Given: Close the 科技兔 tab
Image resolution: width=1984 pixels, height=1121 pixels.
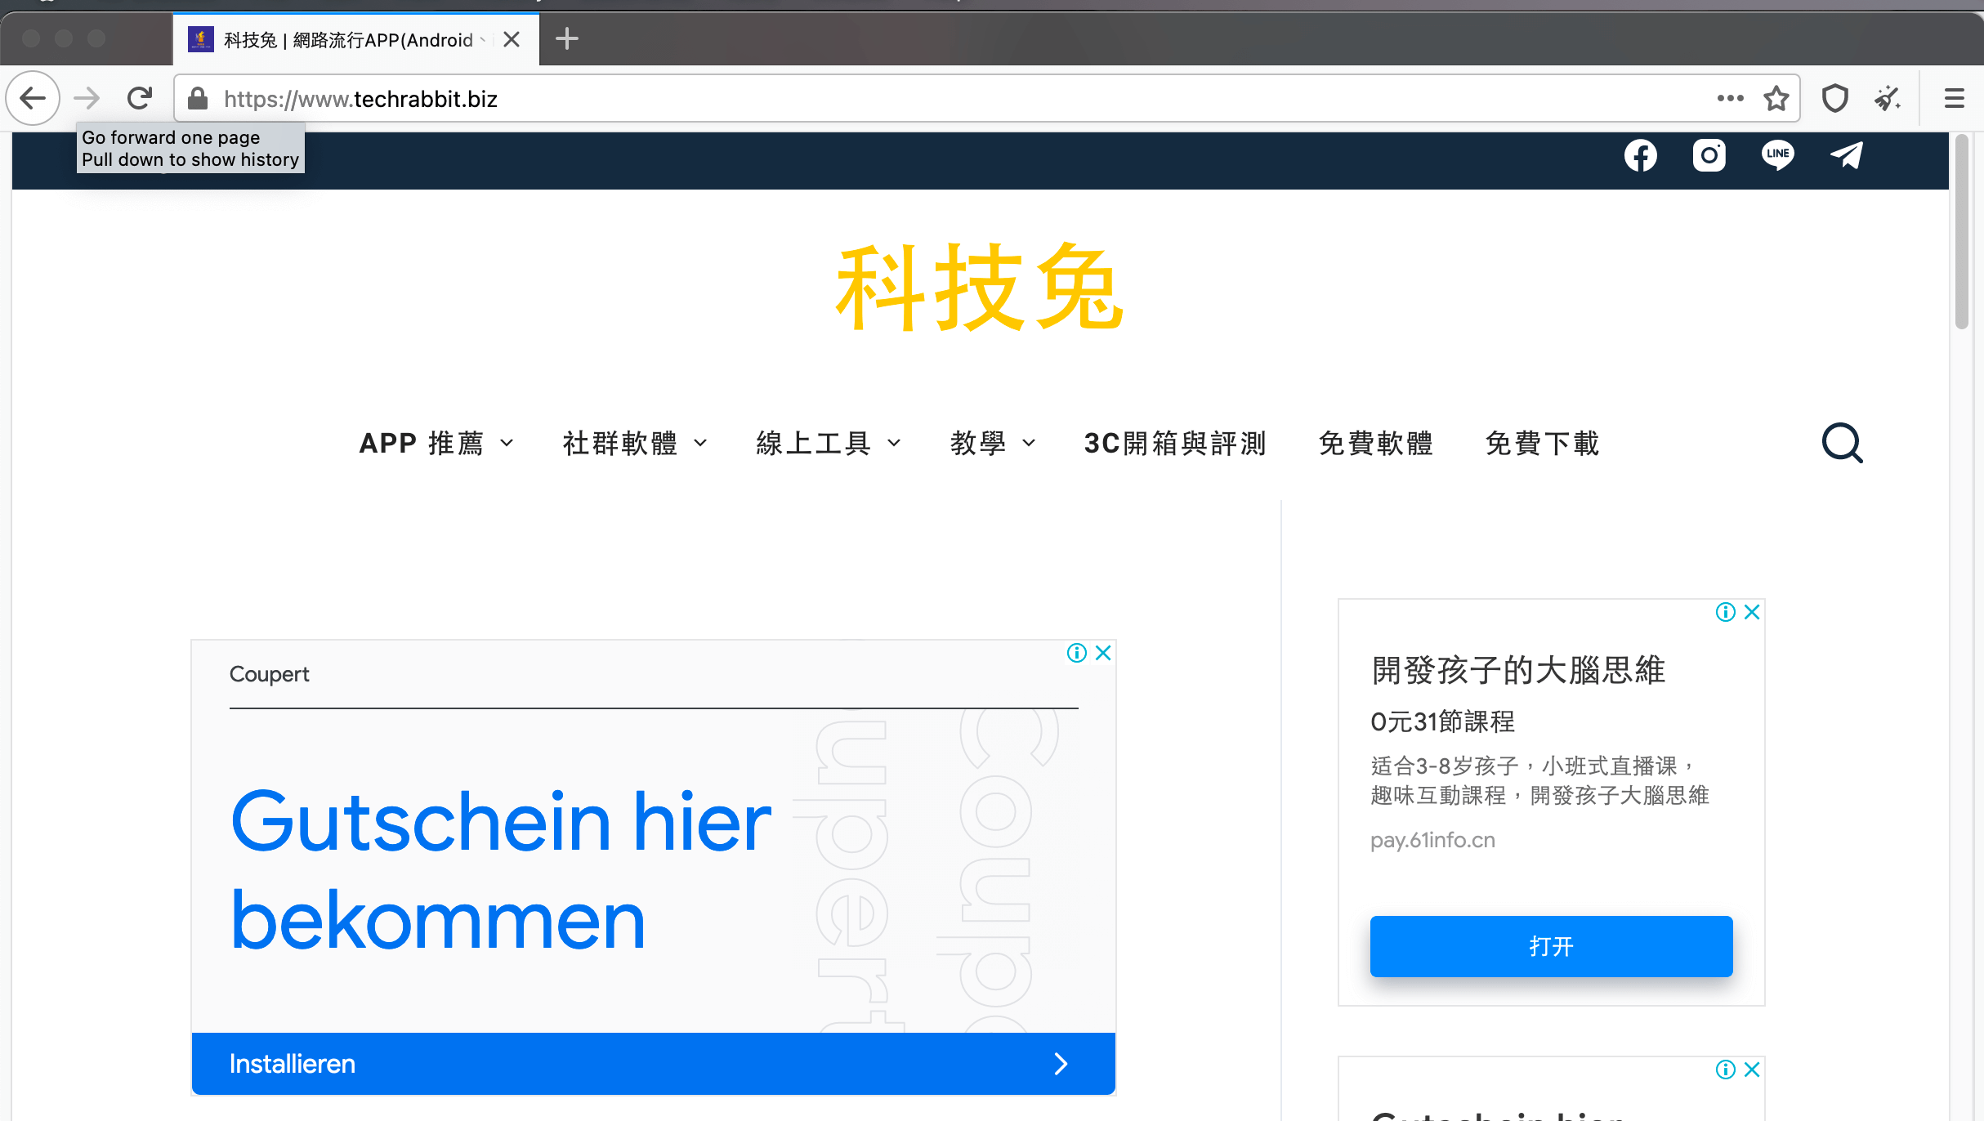Looking at the screenshot, I should [512, 39].
